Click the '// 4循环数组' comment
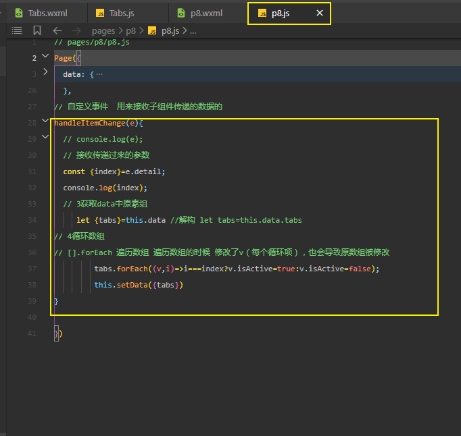The image size is (461, 436). pyautogui.click(x=79, y=236)
